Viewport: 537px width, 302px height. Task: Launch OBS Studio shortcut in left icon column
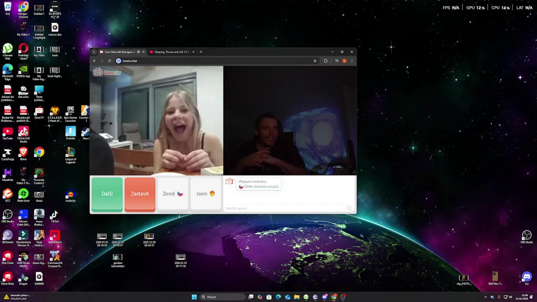tap(8, 216)
